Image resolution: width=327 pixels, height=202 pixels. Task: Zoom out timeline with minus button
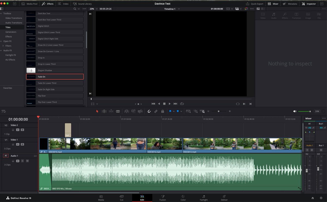[208, 111]
